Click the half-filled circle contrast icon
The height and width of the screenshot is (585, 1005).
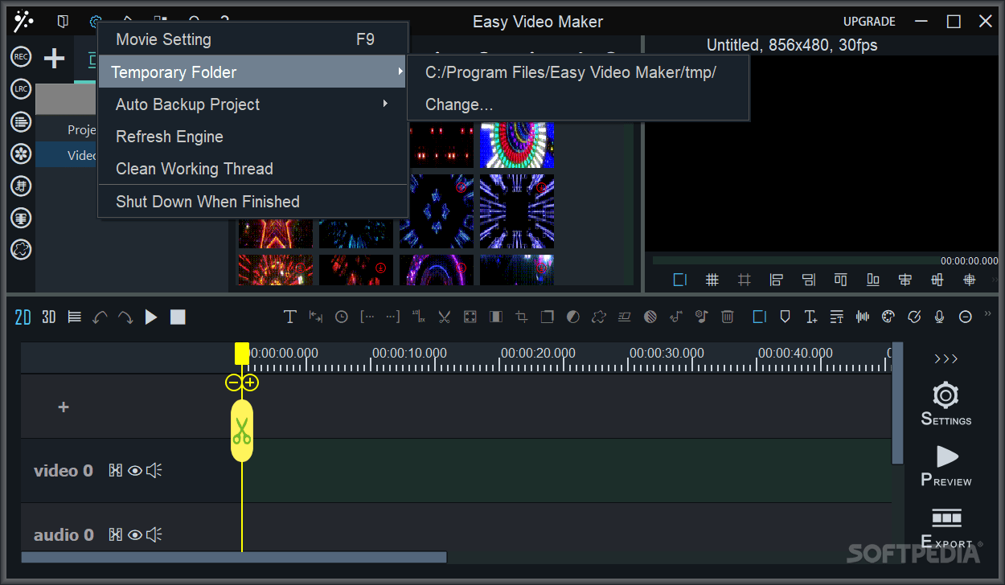click(572, 317)
